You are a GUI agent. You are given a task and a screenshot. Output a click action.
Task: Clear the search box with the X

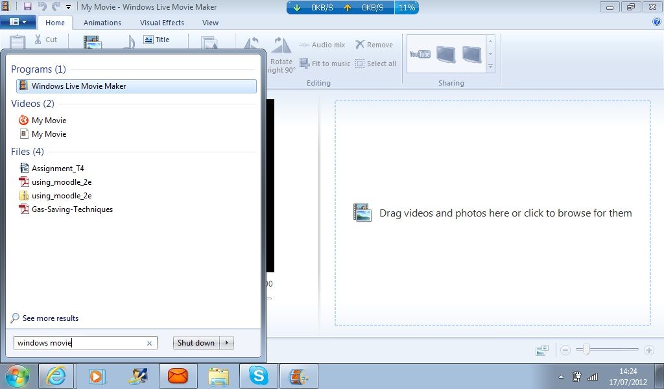149,343
